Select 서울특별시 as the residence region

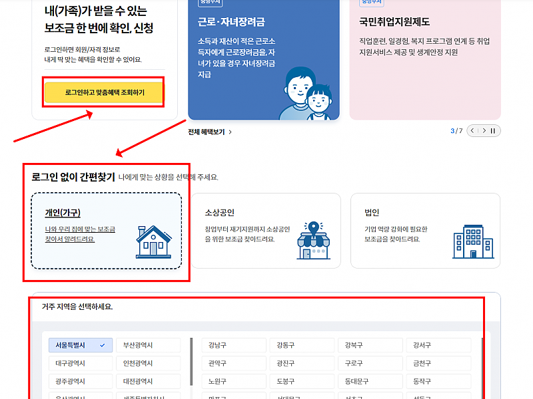tap(80, 345)
